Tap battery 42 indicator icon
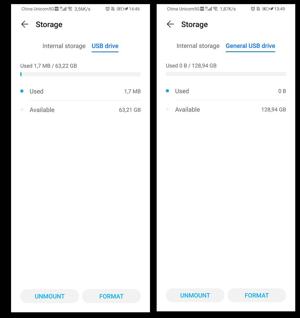 [x=266, y=9]
